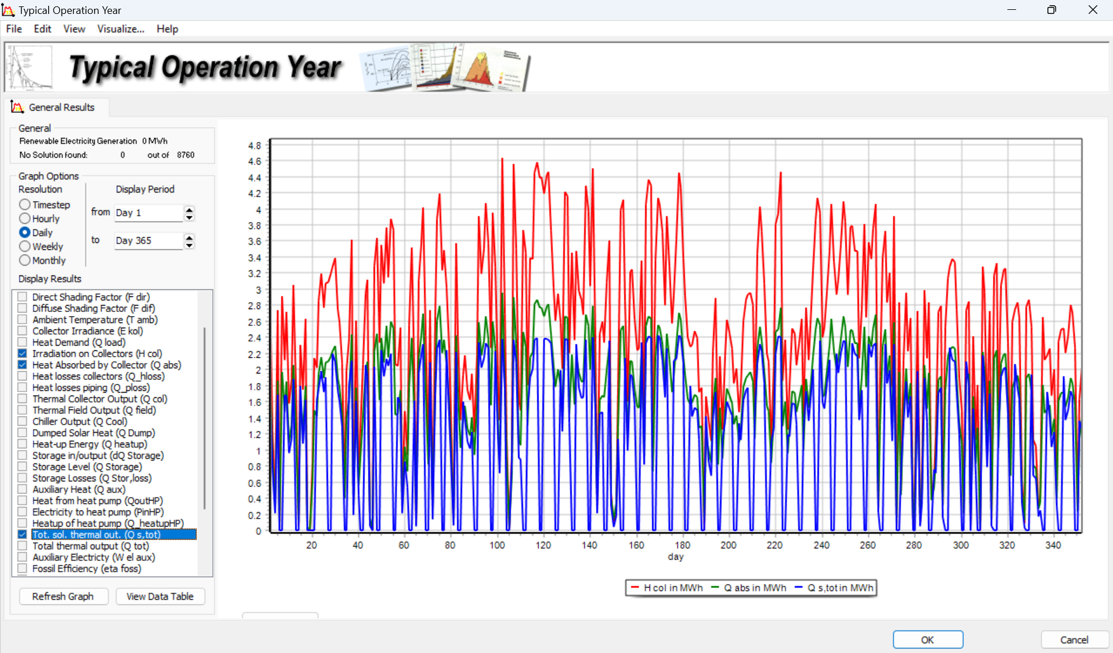Check Fossil Efficiency (eta foss)
The height and width of the screenshot is (653, 1113).
pyautogui.click(x=23, y=569)
